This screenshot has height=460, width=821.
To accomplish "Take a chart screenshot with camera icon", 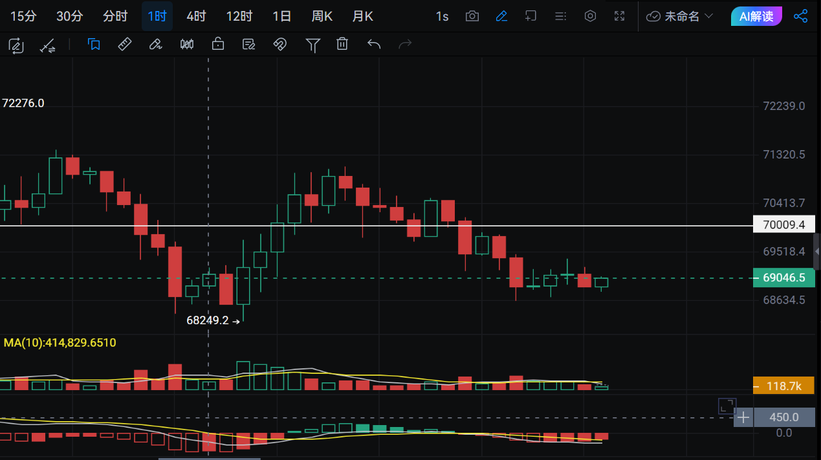I will pyautogui.click(x=472, y=16).
